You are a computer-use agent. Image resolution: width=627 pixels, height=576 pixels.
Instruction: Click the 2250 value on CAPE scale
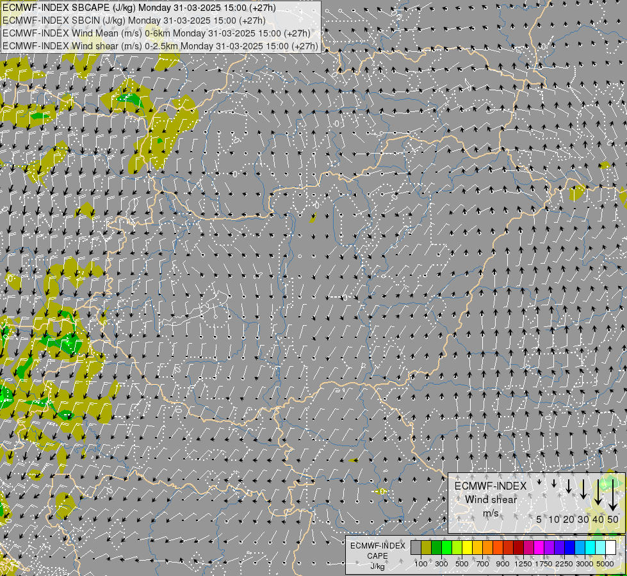(564, 564)
